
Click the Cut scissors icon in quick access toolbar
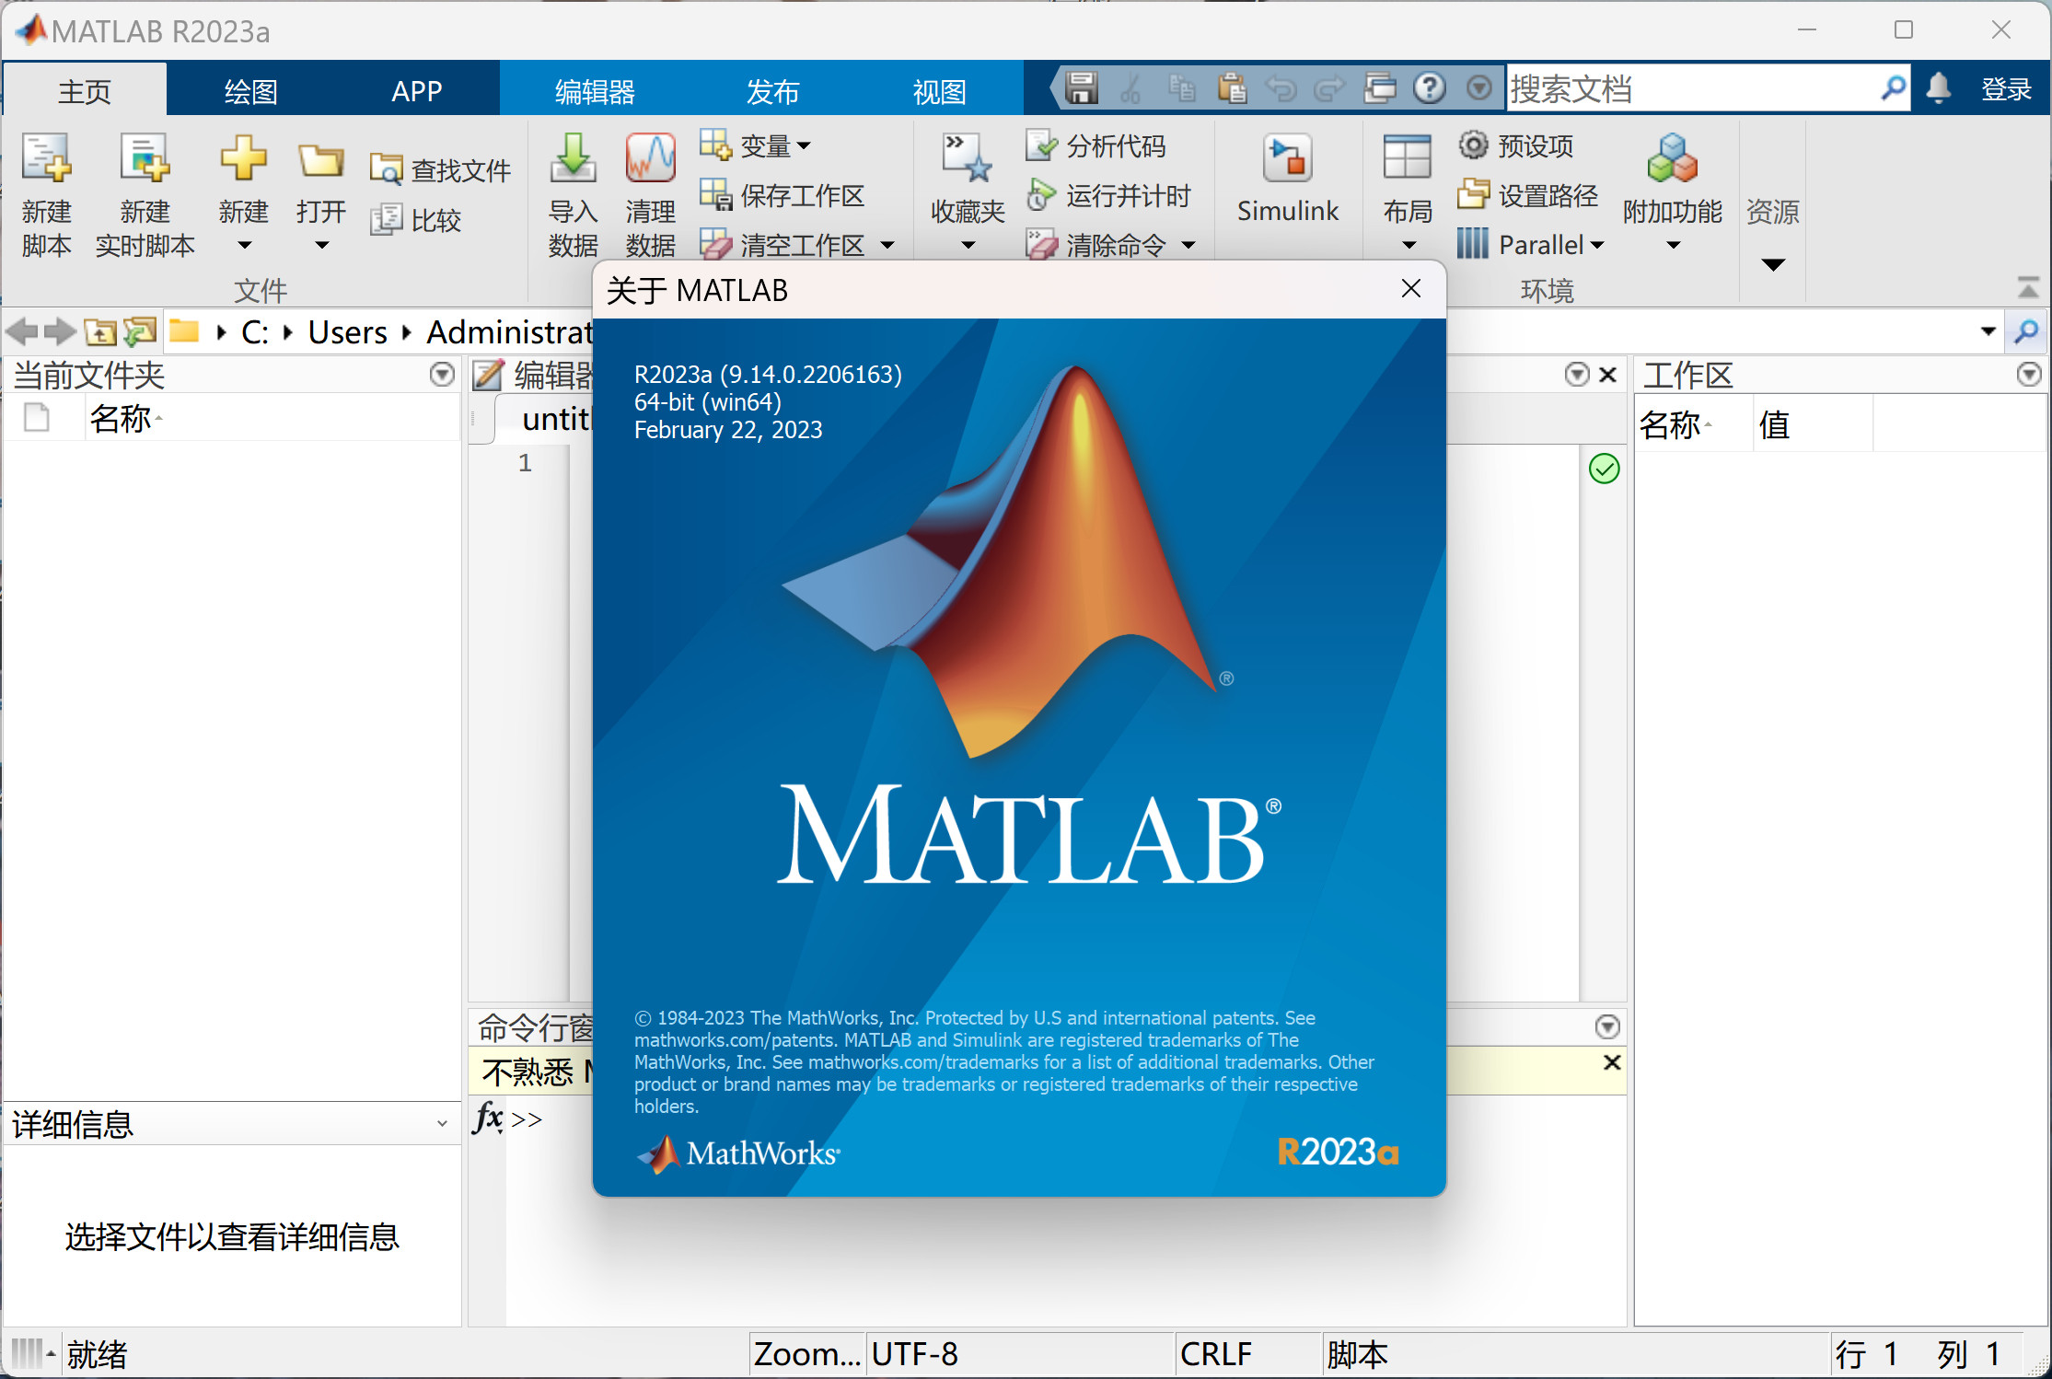point(1131,88)
